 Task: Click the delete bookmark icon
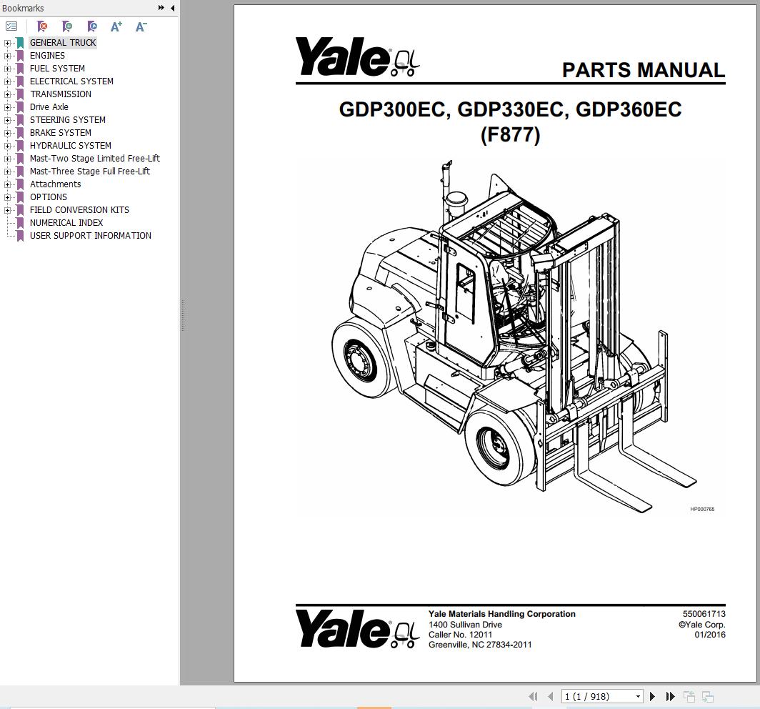click(x=42, y=26)
